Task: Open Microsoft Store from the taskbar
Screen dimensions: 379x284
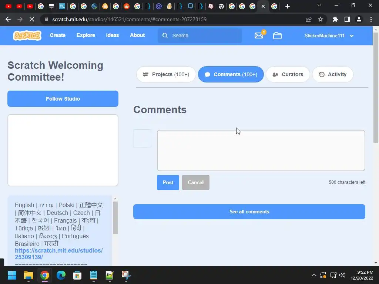Action: 77,275
